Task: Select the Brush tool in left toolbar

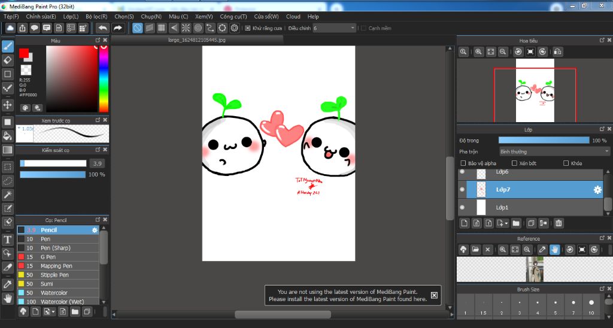Action: pos(7,46)
